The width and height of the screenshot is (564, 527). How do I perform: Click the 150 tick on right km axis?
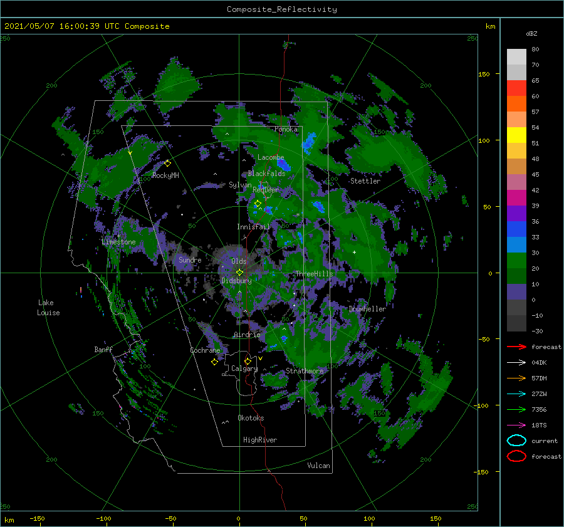[484, 74]
